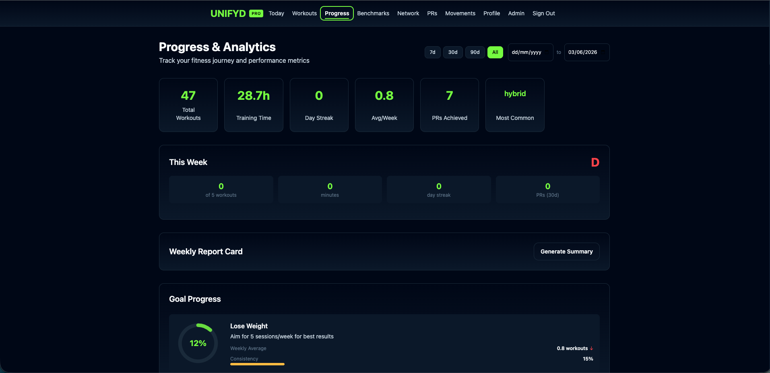The height and width of the screenshot is (373, 770).
Task: Click the 'Consistency' label
Action: pyautogui.click(x=244, y=359)
